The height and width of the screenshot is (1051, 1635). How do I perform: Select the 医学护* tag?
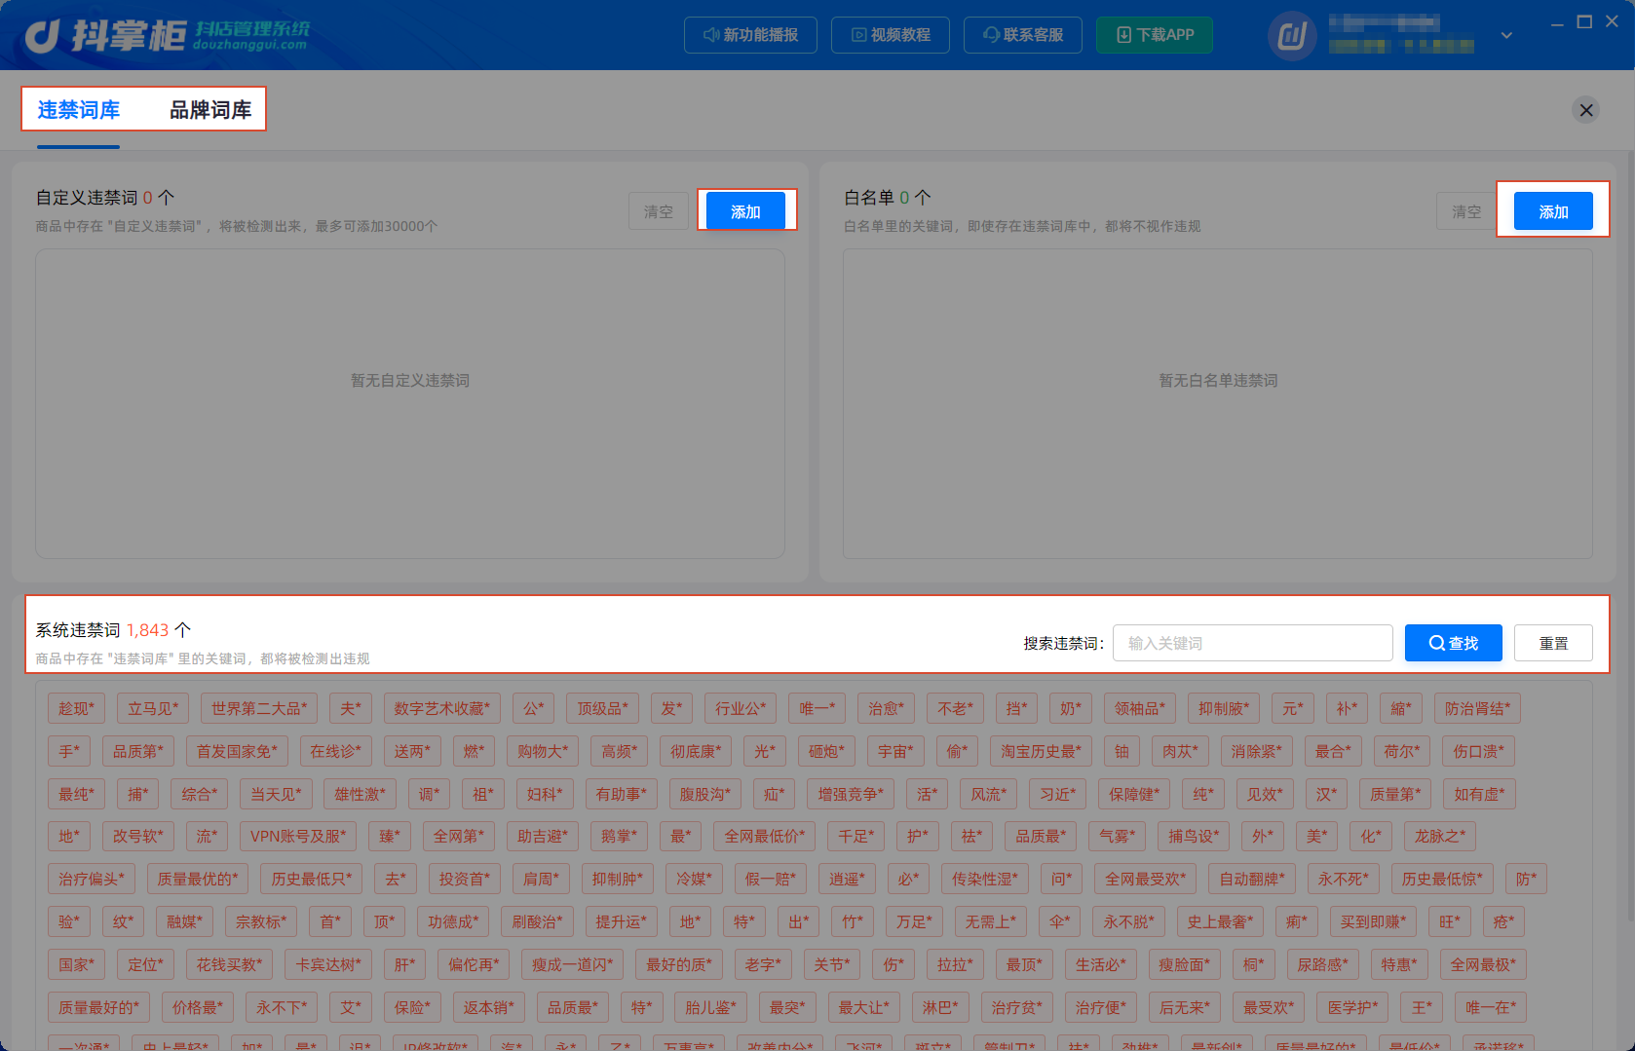tap(1352, 1008)
